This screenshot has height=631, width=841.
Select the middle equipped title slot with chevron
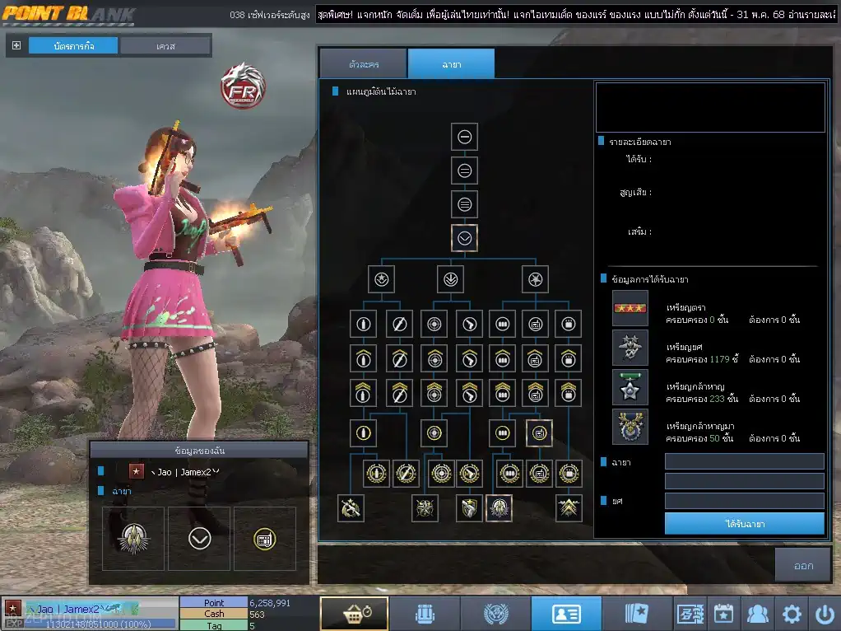[199, 539]
